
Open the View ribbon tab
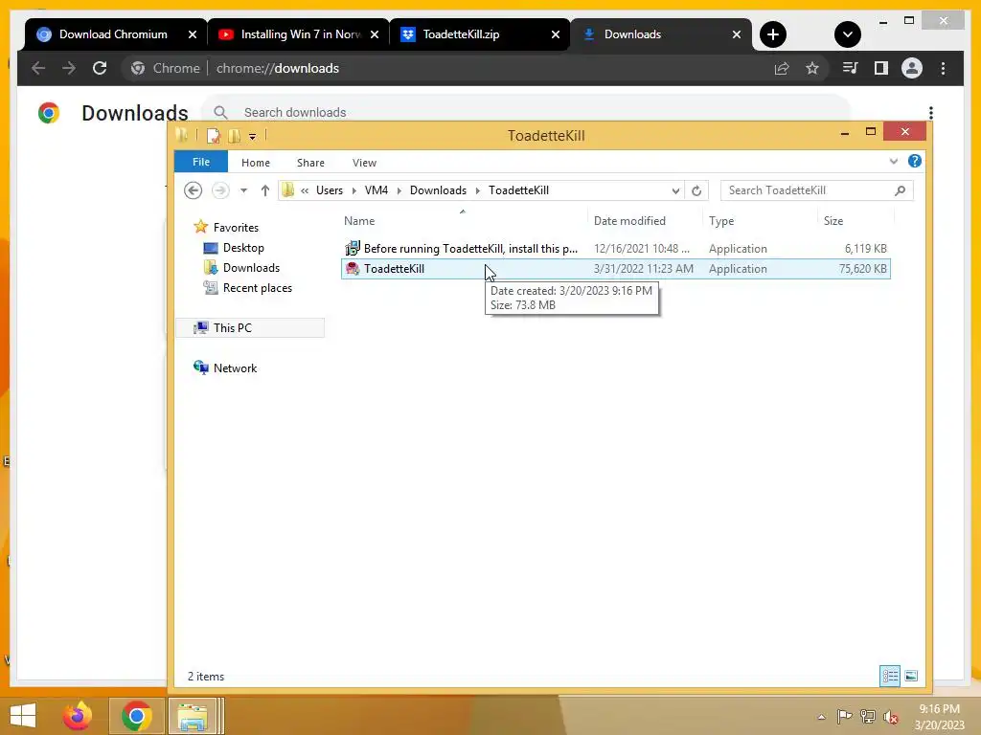364,163
